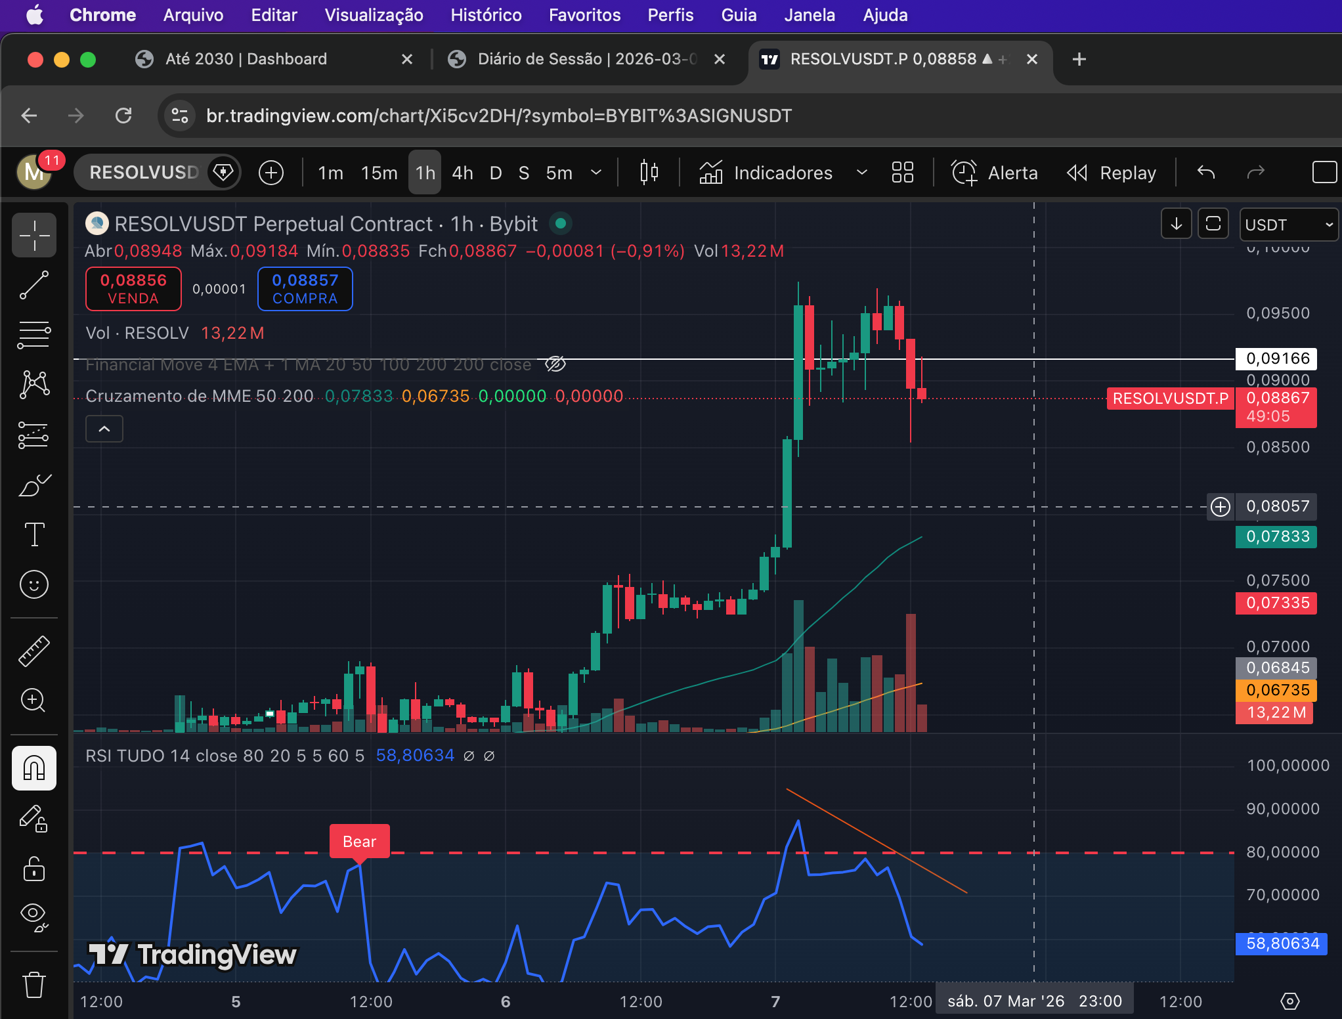Expand the timeframe interval dropdown arrow
The image size is (1342, 1019).
tap(596, 173)
